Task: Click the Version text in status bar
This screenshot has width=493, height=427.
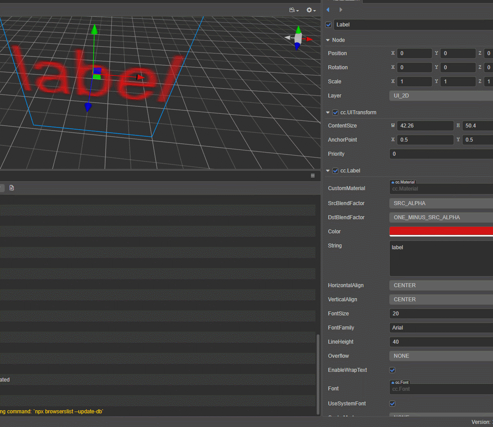Action: 482,422
